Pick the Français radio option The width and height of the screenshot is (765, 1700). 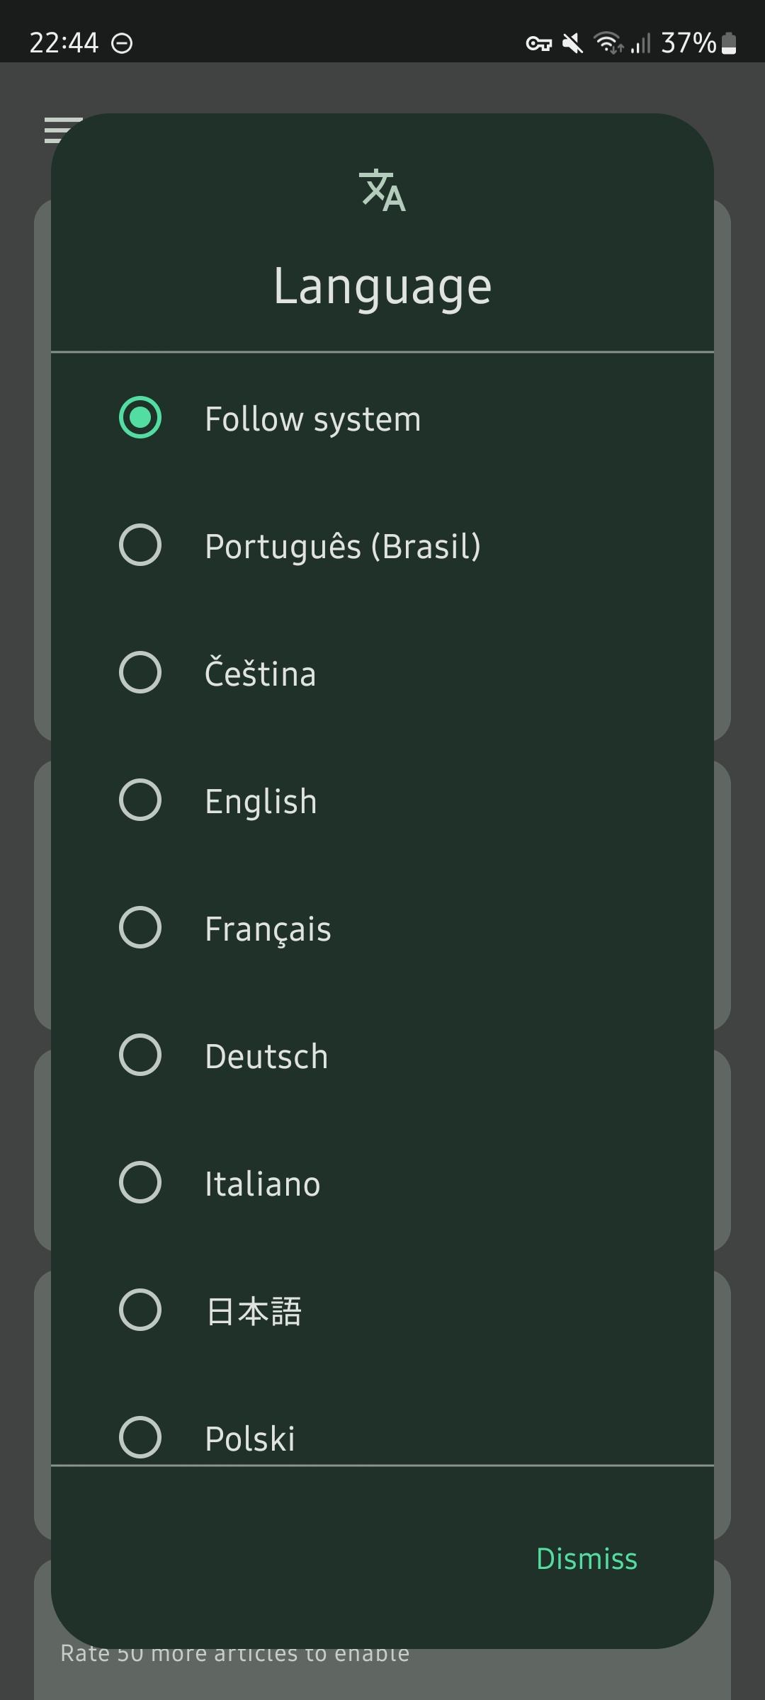[x=140, y=928]
